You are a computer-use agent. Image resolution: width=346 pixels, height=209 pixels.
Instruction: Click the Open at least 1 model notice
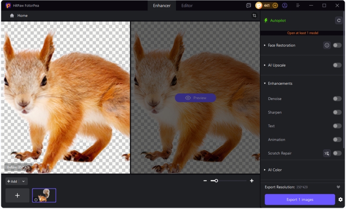click(x=302, y=33)
